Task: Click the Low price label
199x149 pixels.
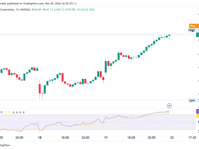Action: [x=192, y=100]
